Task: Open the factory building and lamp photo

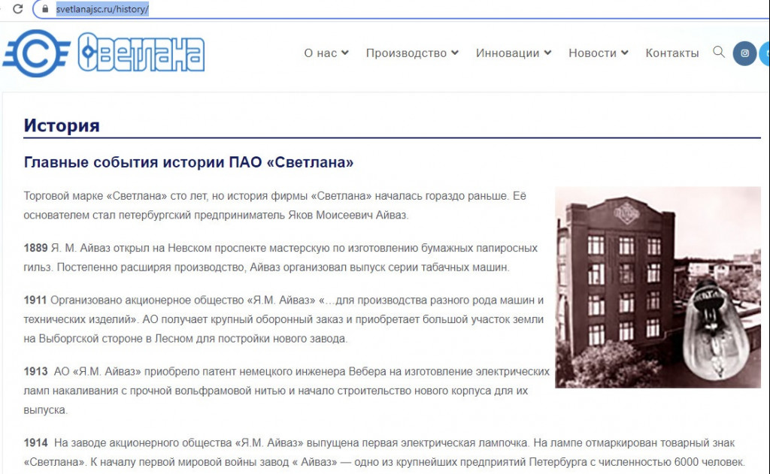Action: coord(657,287)
